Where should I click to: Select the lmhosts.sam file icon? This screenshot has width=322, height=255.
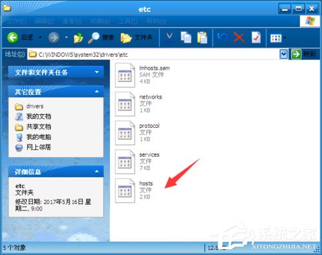tap(125, 75)
